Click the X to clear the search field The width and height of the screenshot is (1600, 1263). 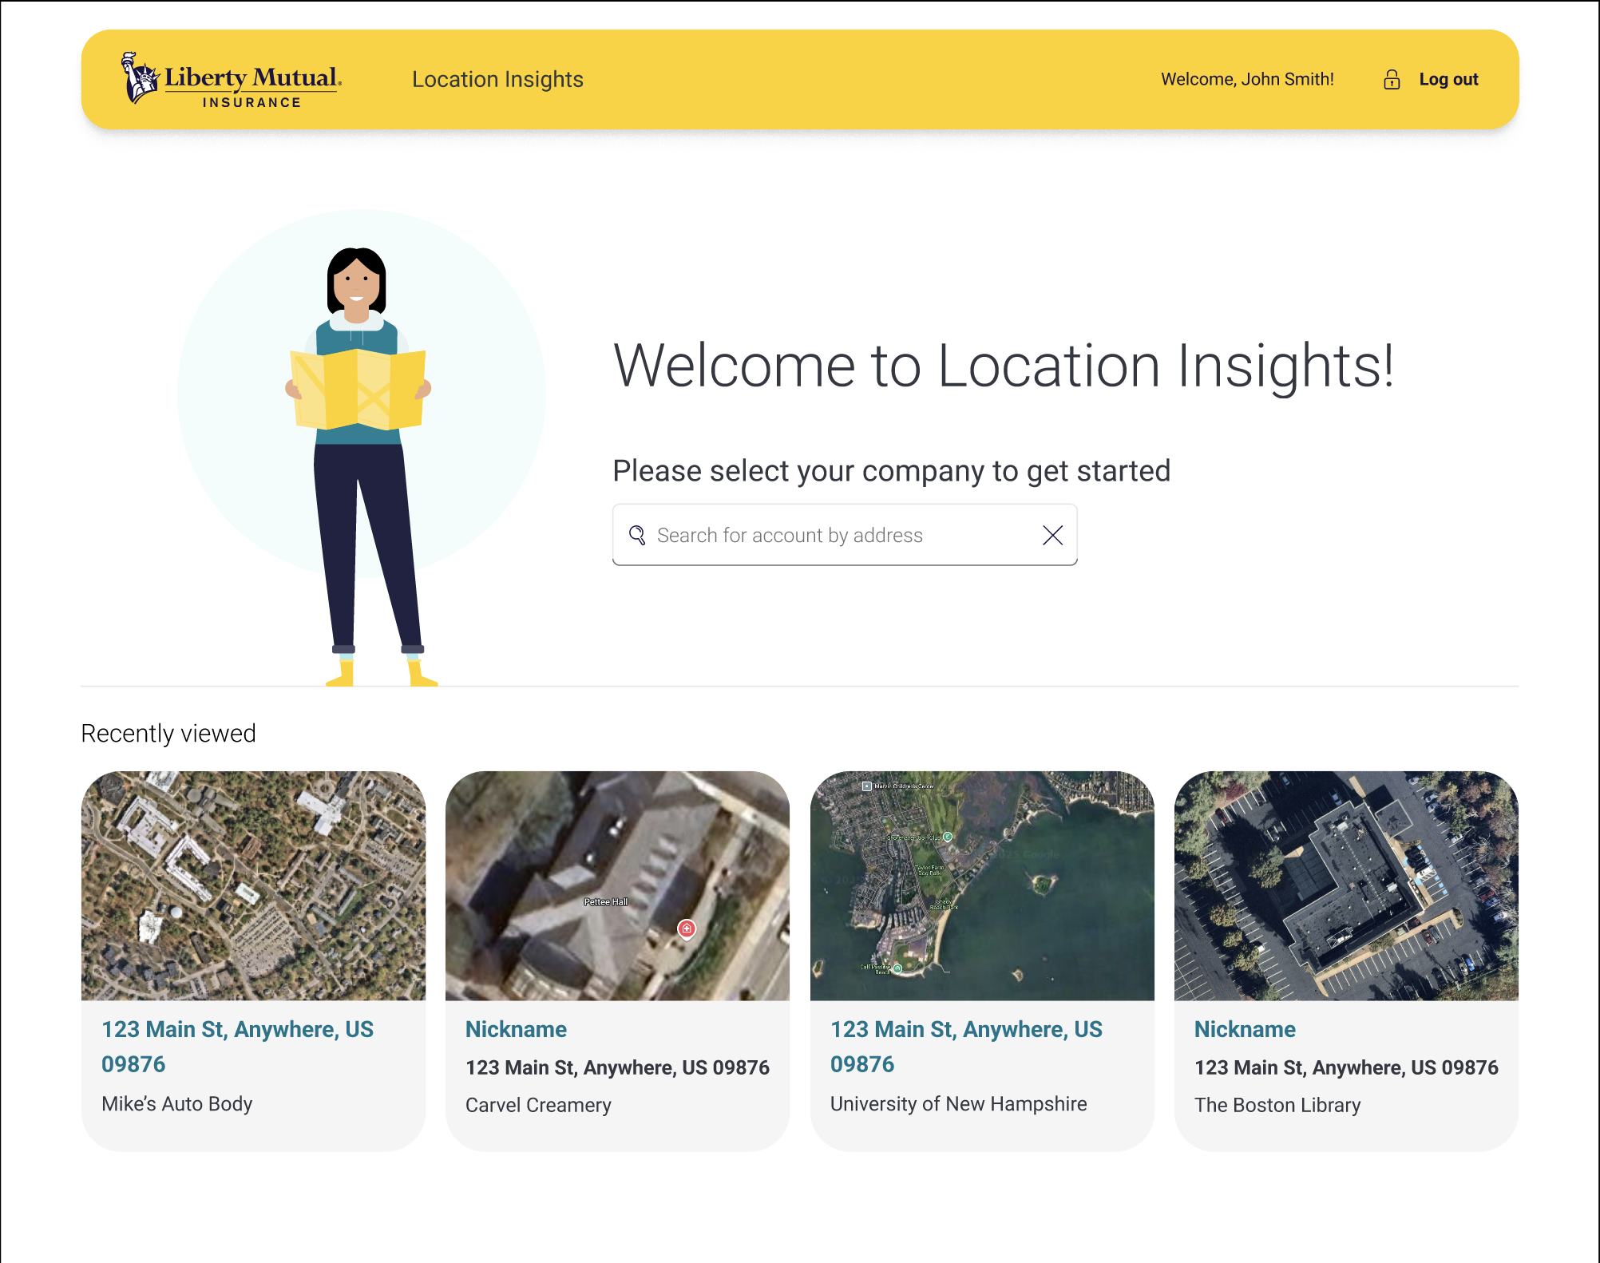(x=1052, y=535)
